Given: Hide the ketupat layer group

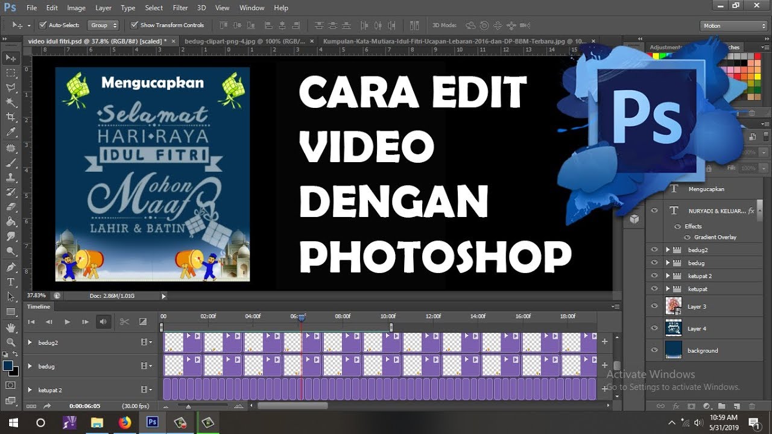Looking at the screenshot, I should [654, 289].
